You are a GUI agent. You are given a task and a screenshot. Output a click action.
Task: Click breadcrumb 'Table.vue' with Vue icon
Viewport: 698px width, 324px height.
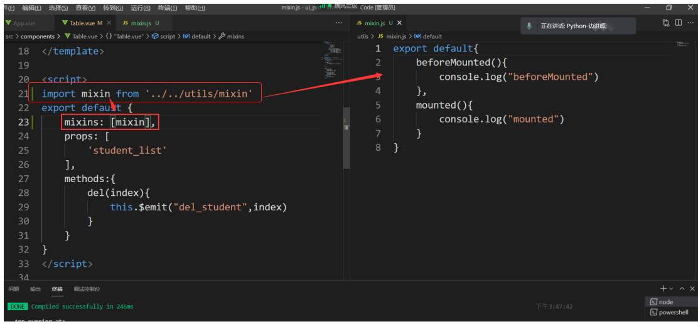click(x=81, y=36)
